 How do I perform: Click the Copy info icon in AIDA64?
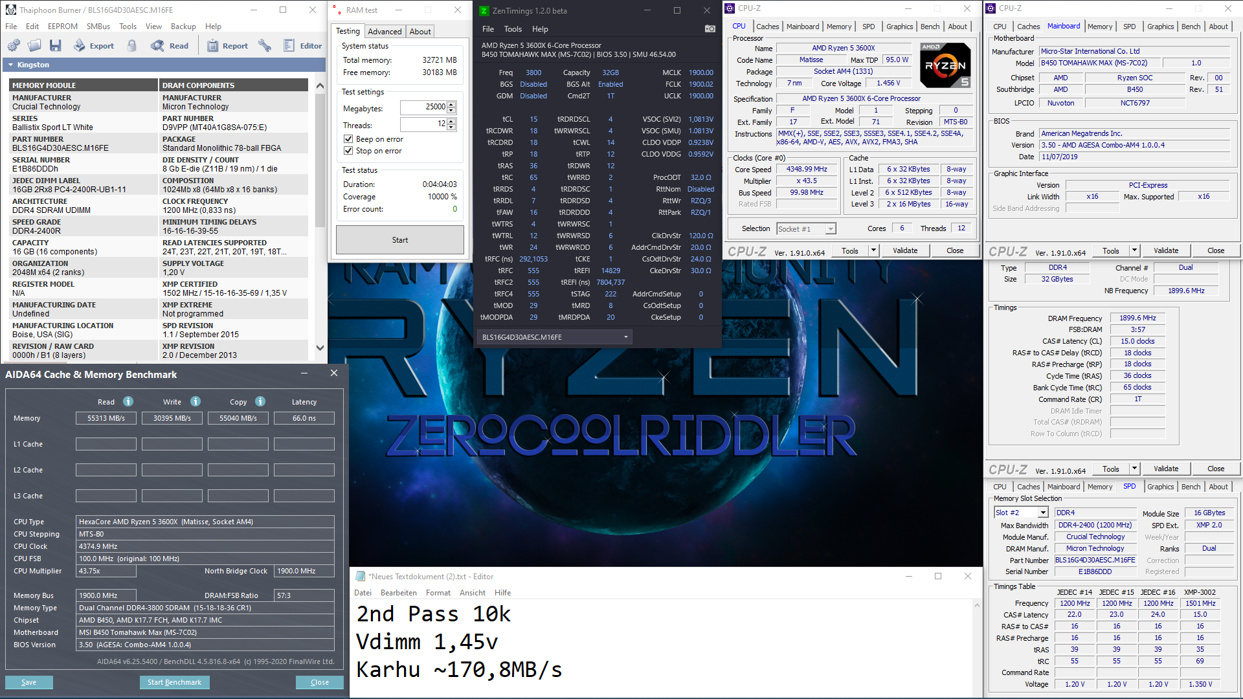pyautogui.click(x=260, y=401)
